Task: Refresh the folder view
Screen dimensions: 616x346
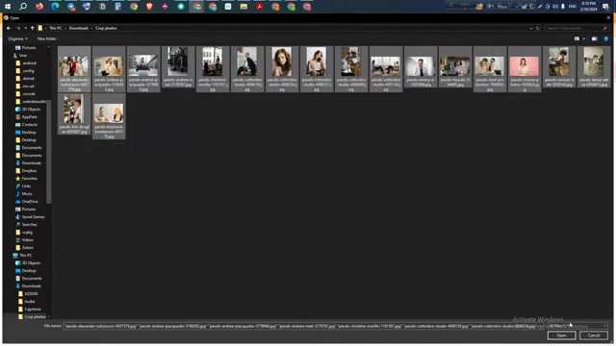Action: click(x=537, y=28)
